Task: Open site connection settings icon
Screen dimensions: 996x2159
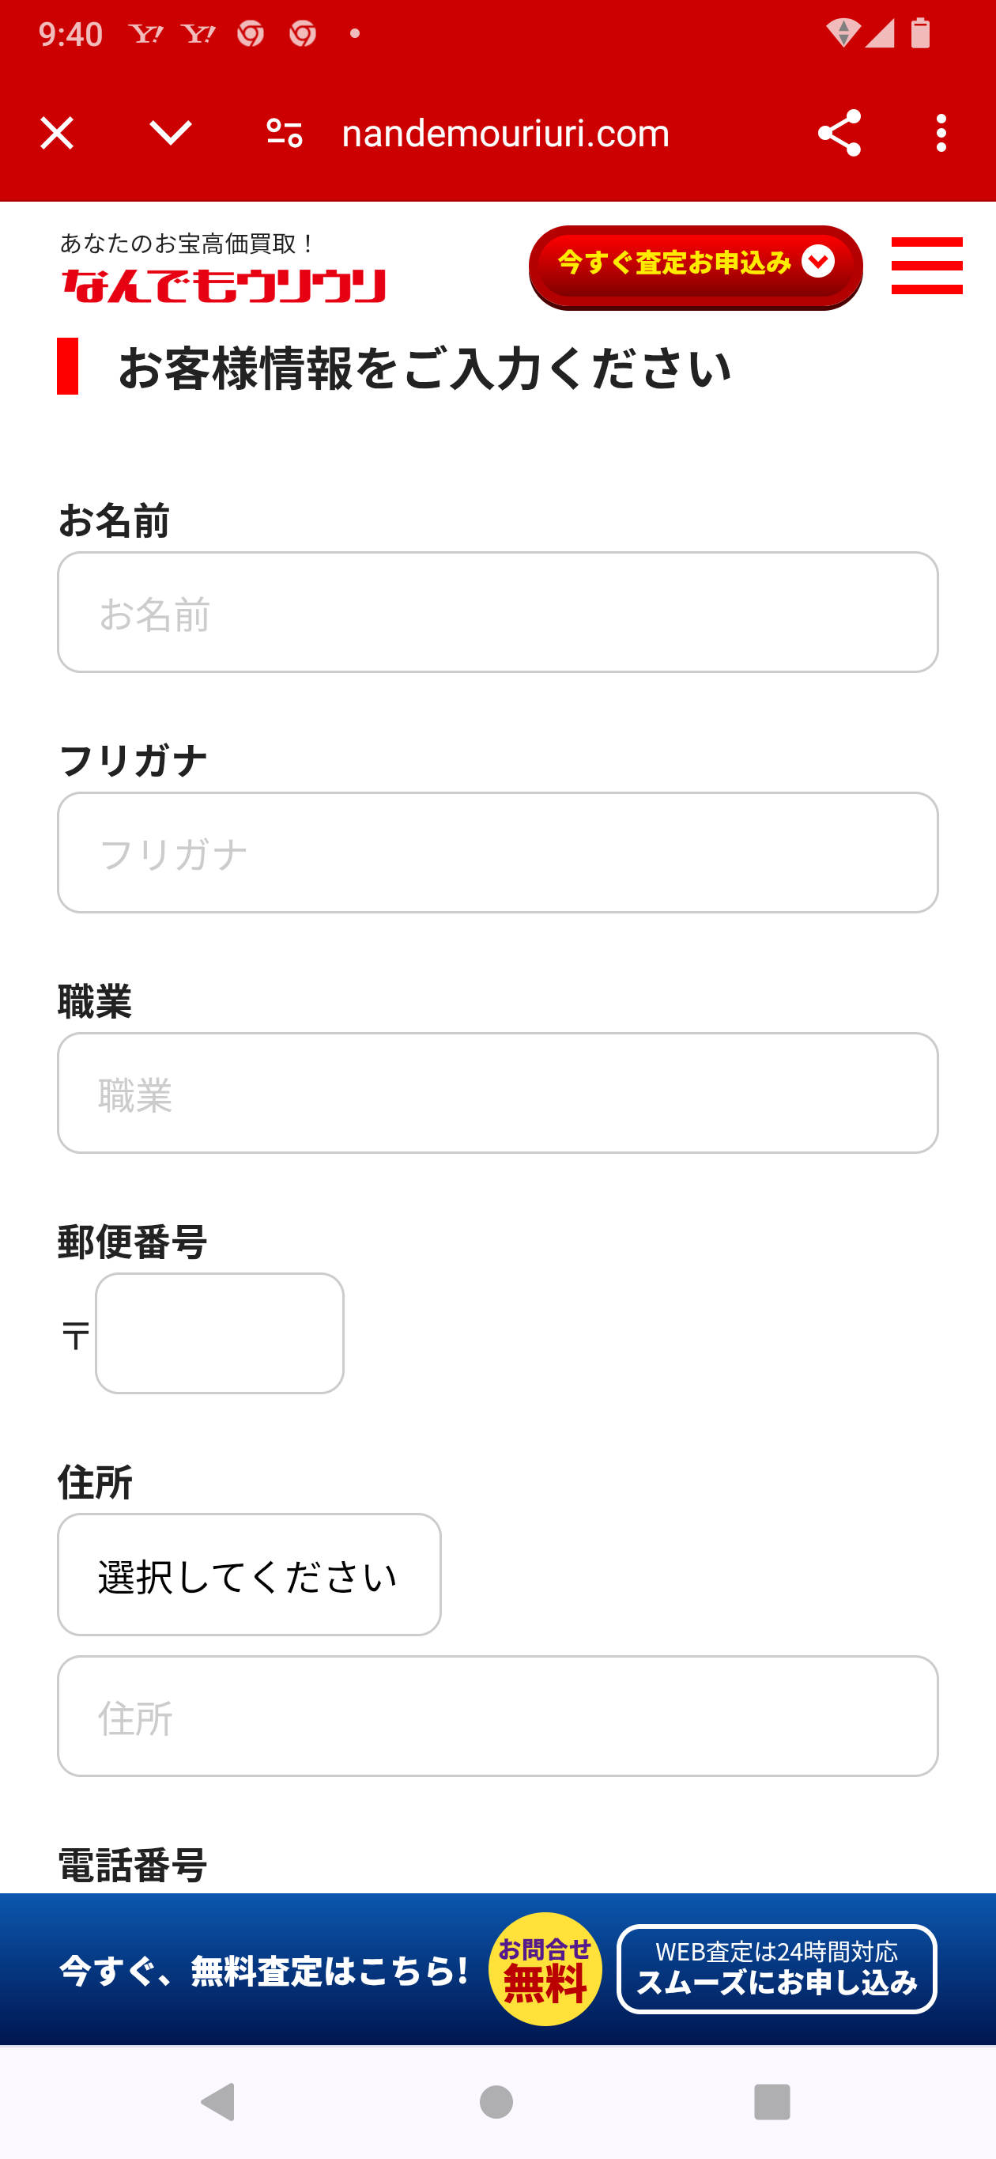Action: [x=284, y=134]
